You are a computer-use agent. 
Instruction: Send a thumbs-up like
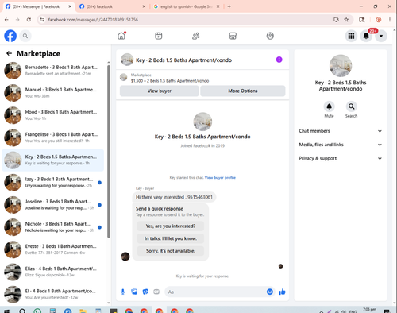[x=282, y=292]
